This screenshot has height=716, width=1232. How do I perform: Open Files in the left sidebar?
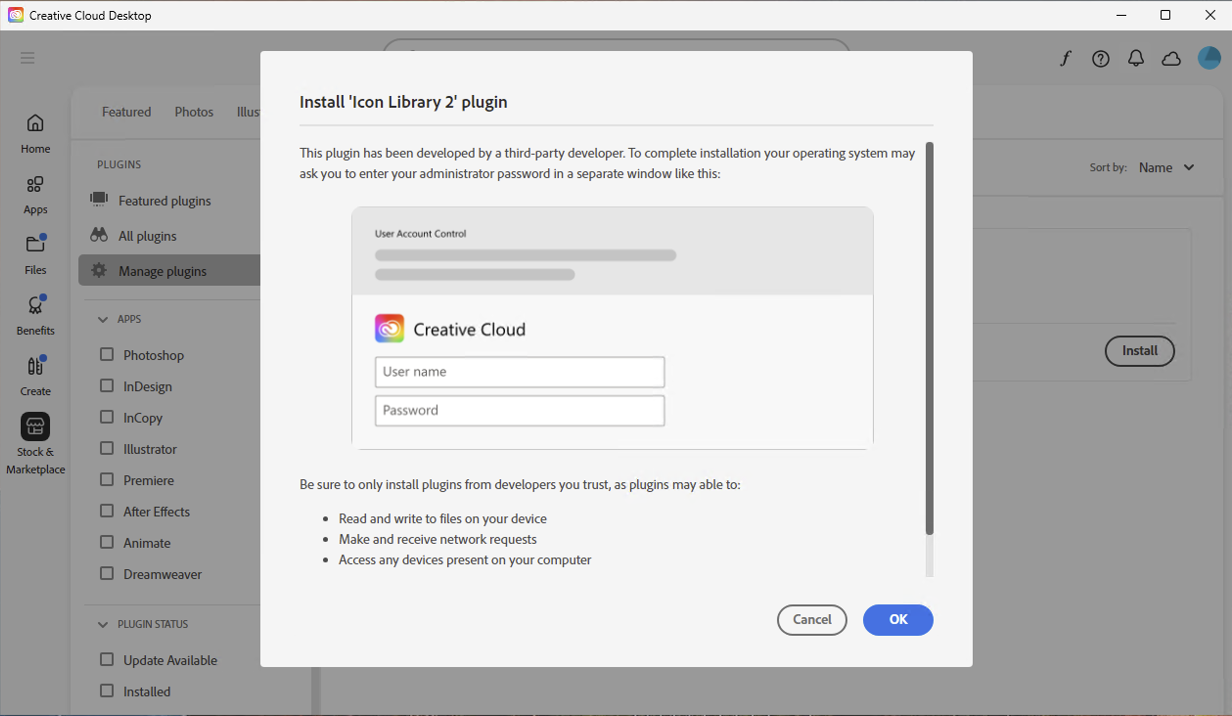35,255
